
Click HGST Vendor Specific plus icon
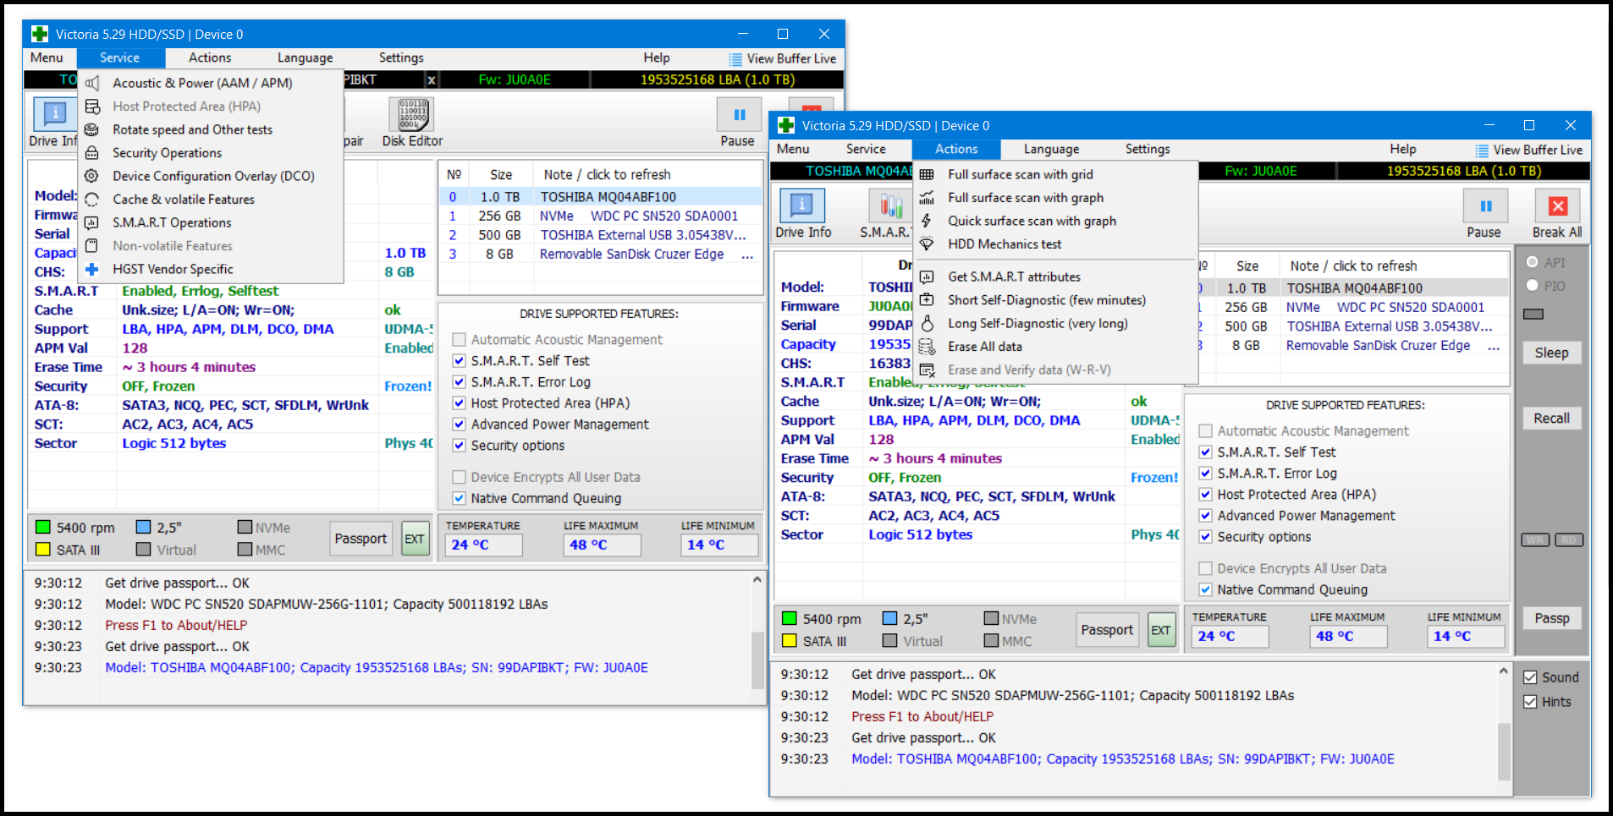click(92, 269)
